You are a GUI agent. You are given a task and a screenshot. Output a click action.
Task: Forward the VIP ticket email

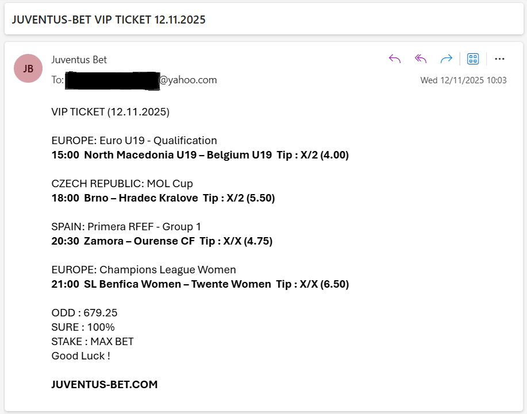[x=446, y=59]
